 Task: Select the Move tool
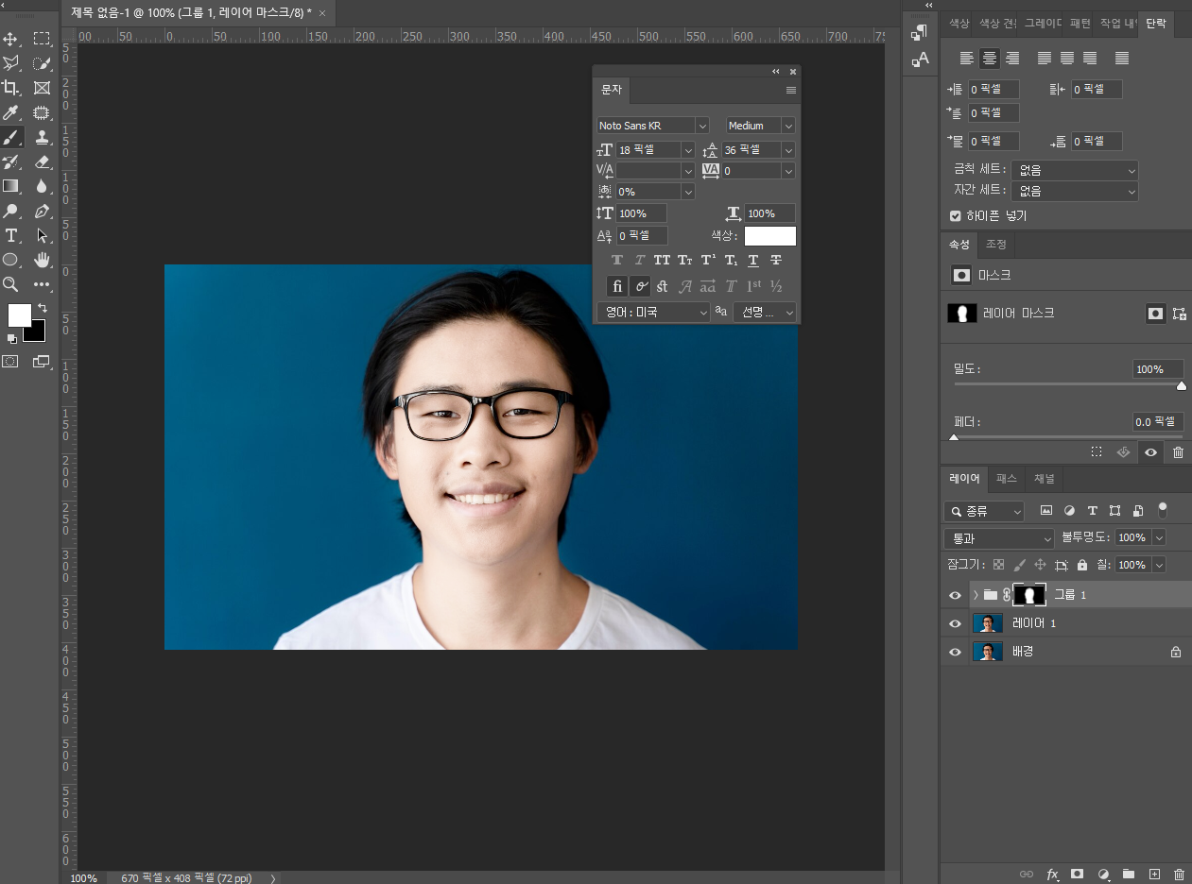[x=11, y=39]
